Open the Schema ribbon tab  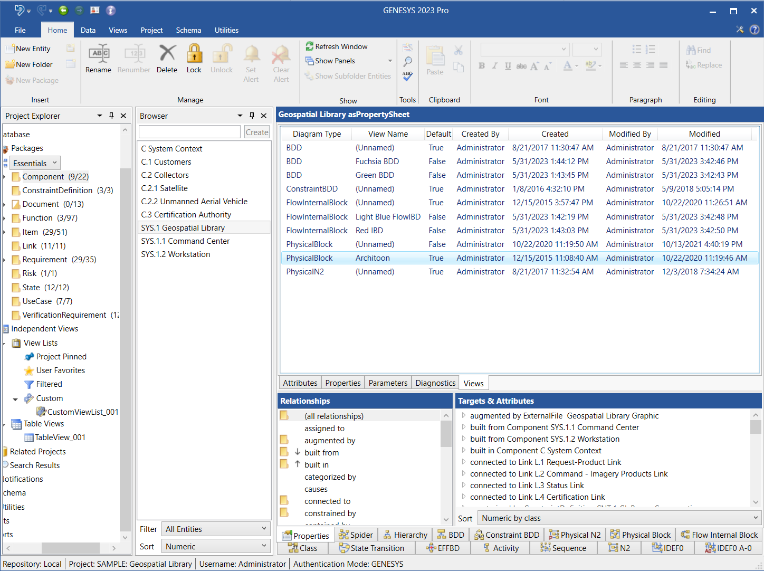188,30
